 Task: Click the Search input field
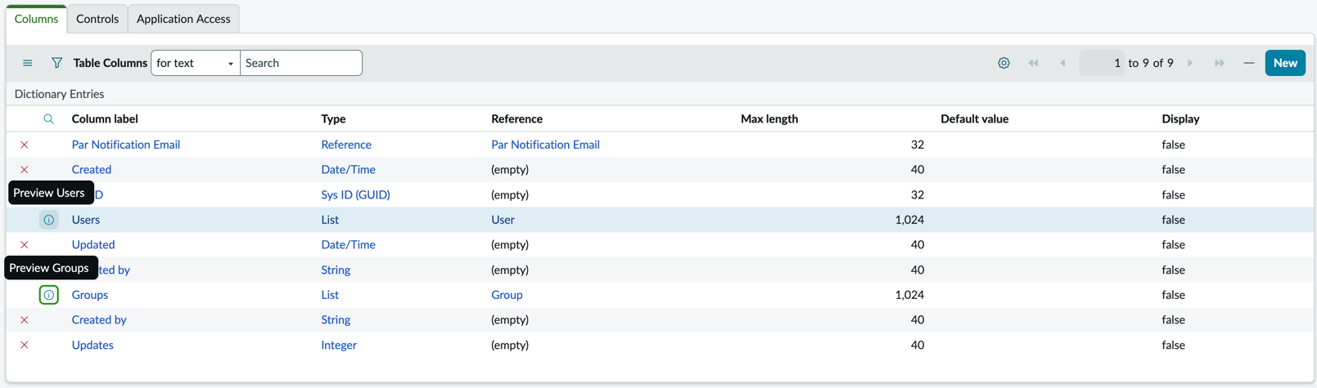(301, 63)
